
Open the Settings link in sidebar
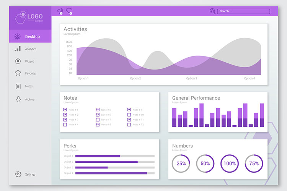[30, 174]
